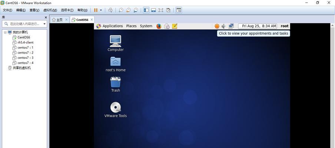The width and height of the screenshot is (335, 148).
Task: Select CentOS6 in the library tree
Action: point(24,37)
